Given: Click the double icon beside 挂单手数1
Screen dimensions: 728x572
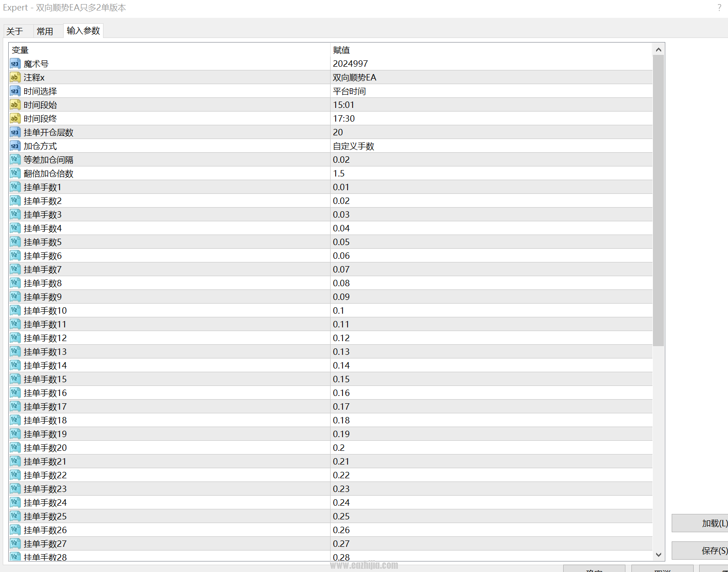Looking at the screenshot, I should coord(15,187).
